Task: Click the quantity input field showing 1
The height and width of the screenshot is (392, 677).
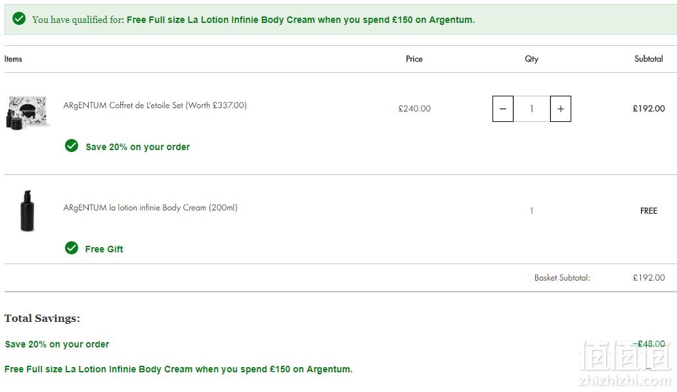Action: click(531, 109)
